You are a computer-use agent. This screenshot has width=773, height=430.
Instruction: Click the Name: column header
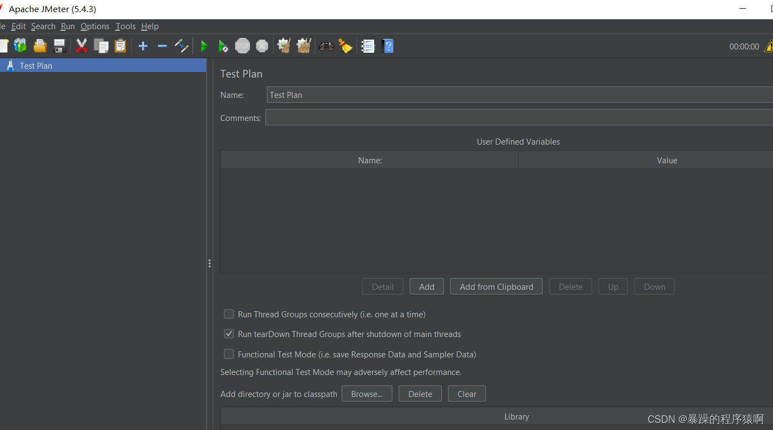pyautogui.click(x=370, y=160)
